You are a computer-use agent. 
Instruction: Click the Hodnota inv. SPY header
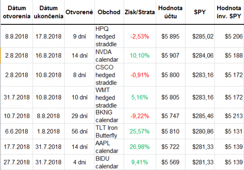point(229,12)
